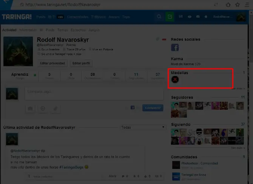Click the post's comment bubble icon

[x=123, y=176]
